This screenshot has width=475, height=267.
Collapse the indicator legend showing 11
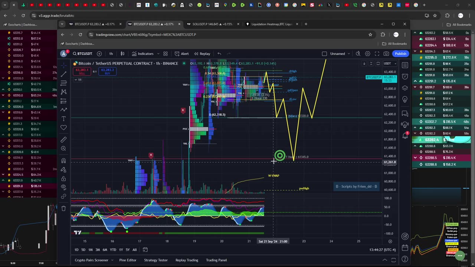coord(78,80)
